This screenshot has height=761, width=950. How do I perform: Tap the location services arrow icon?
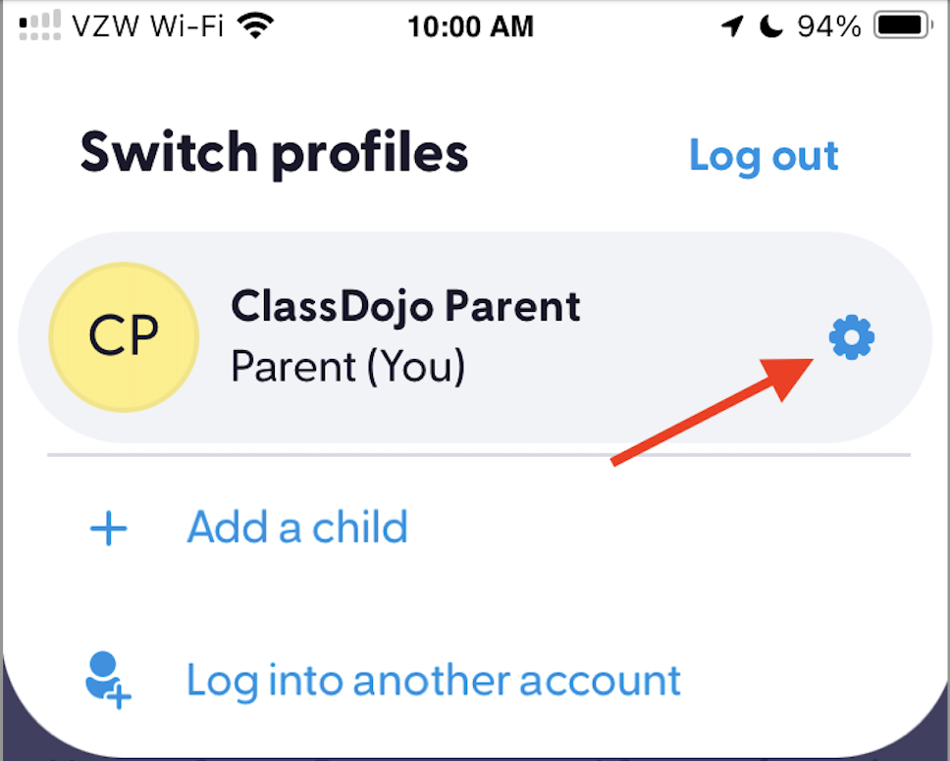tap(732, 26)
